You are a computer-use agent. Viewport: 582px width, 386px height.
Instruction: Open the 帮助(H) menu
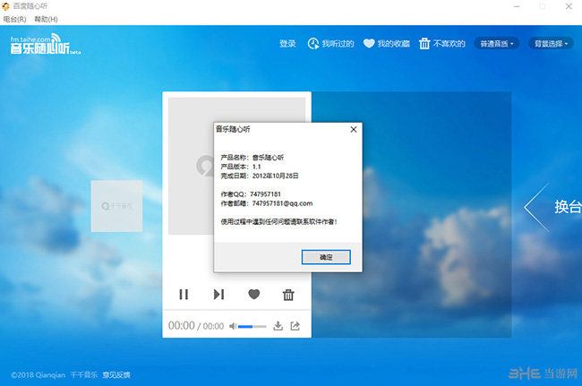46,20
